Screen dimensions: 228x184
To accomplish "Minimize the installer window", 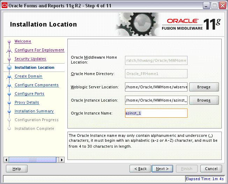I will point(206,6).
